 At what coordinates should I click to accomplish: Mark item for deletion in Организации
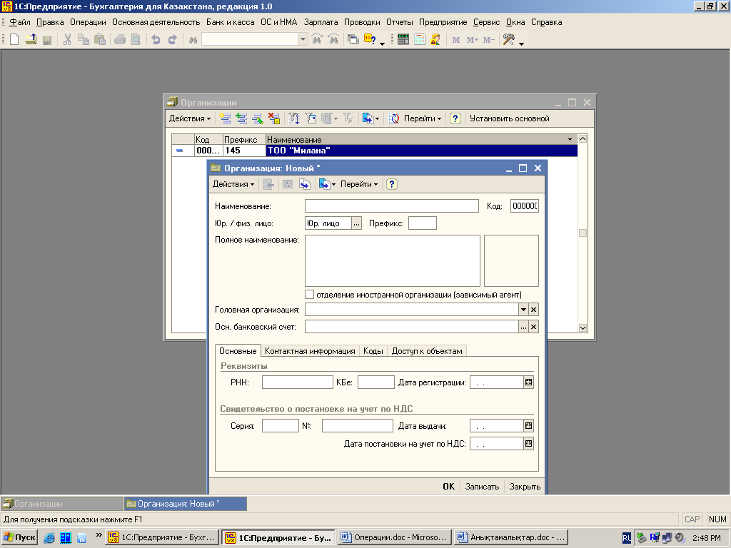274,119
